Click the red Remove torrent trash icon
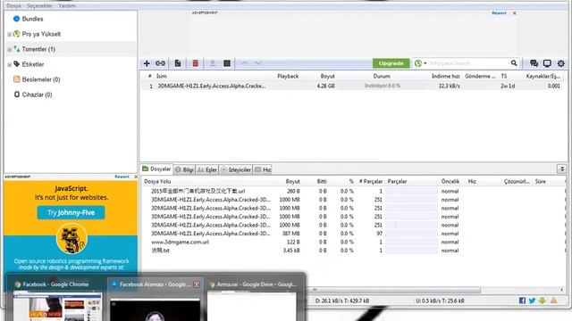 coord(196,63)
